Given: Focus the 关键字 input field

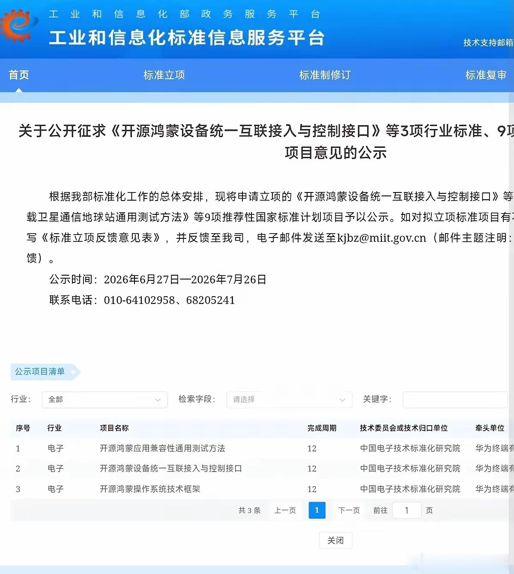Looking at the screenshot, I should click(x=455, y=400).
